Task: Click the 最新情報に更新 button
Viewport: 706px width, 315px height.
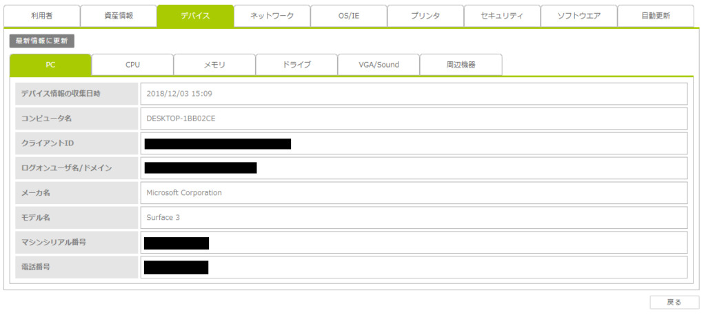Action: click(x=42, y=41)
